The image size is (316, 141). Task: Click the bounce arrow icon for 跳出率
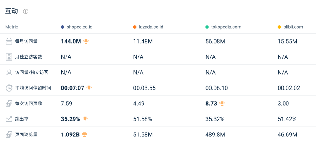[9, 119]
